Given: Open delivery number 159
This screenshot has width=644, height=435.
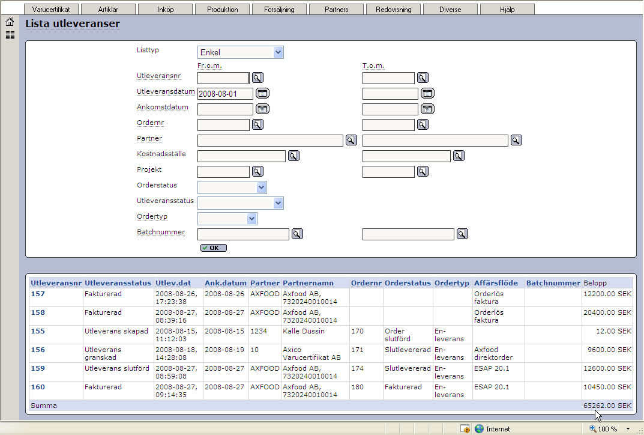Looking at the screenshot, I should coord(38,368).
